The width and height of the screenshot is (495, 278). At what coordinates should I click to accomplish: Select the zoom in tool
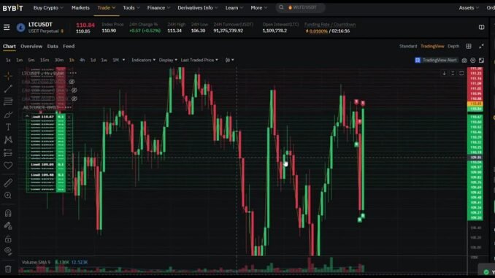click(x=8, y=196)
